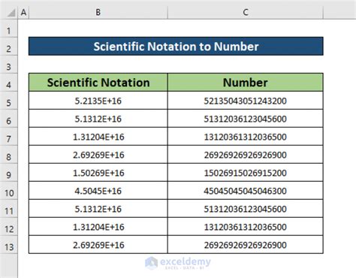Click the 'Scientific Notation to Number' title cell
This screenshot has width=356, height=278.
point(176,47)
